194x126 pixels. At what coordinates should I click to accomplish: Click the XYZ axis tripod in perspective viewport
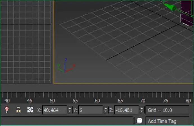point(66,66)
